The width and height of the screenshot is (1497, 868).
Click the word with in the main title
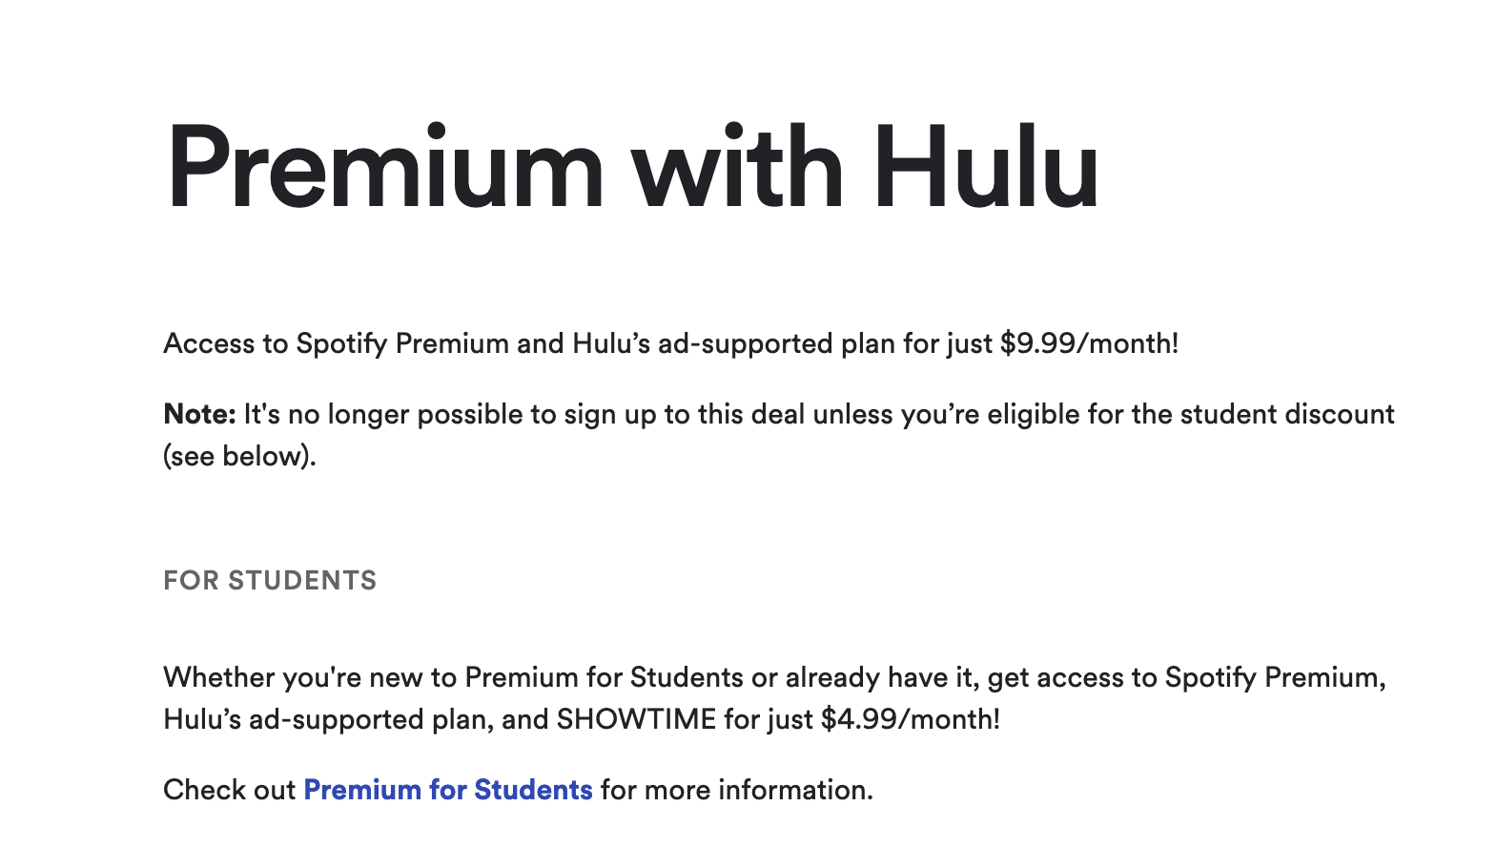click(x=738, y=168)
